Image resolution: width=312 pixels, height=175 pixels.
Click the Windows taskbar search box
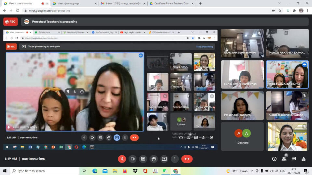pyautogui.click(x=45, y=171)
